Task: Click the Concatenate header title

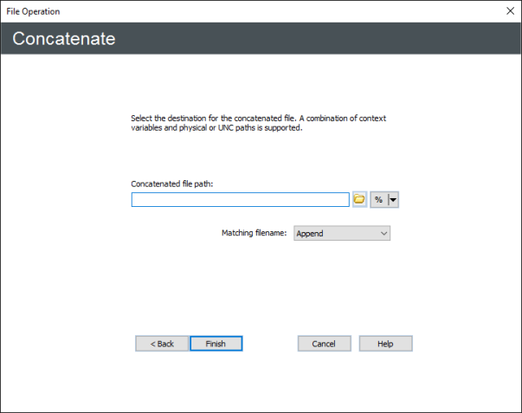Action: (64, 40)
